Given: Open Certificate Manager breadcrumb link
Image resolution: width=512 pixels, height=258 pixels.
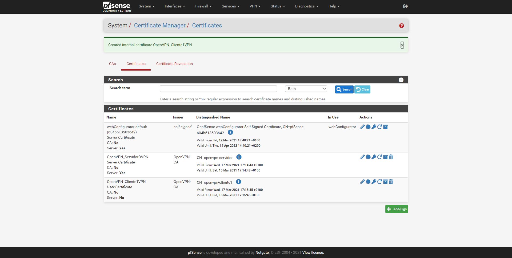Looking at the screenshot, I should (x=160, y=26).
